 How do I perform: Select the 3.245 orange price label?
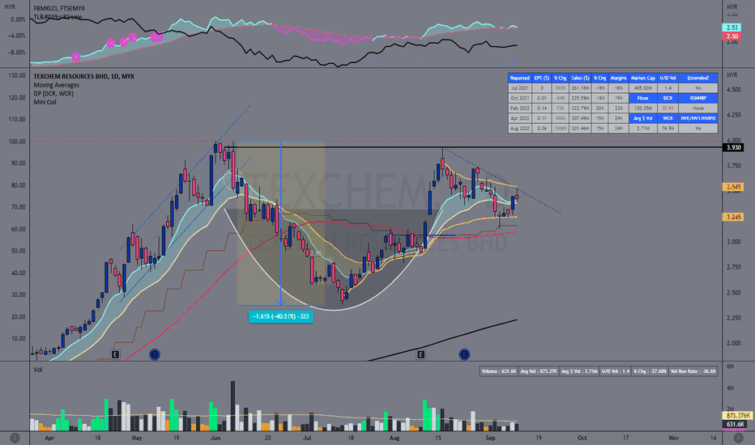click(733, 217)
